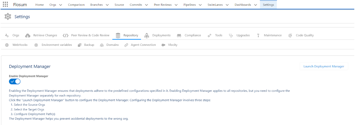Screen dimensions: 356x125
Task: Open the Environment variables settings section
Action: pos(57,45)
